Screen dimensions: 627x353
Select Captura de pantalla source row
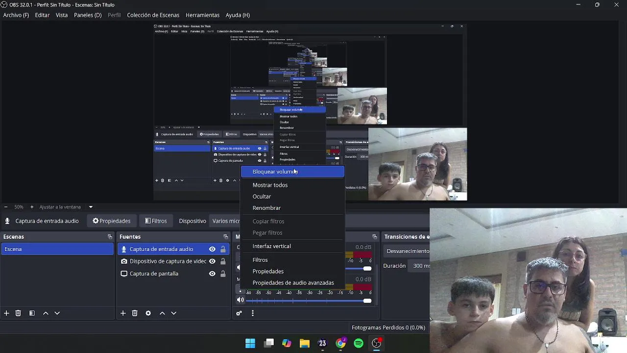coord(174,274)
